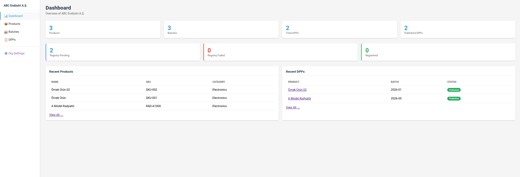The image size is (520, 177).
Task: Click View All under Recent Products
Action: (56, 115)
